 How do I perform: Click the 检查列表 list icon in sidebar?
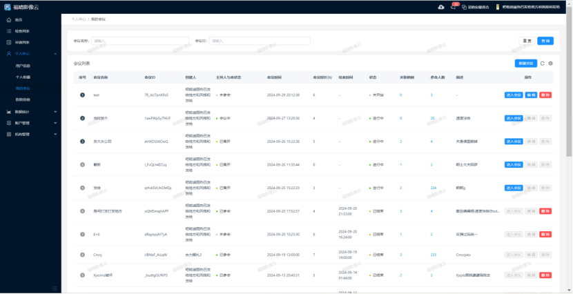click(8, 31)
